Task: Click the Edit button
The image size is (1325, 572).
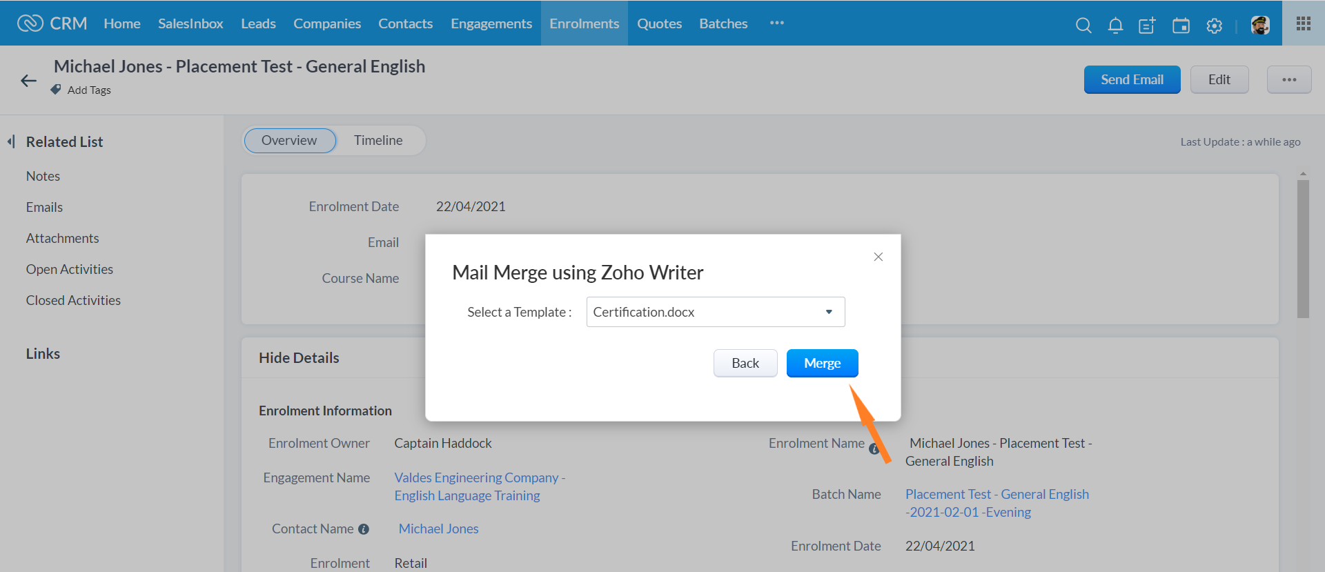Action: click(x=1219, y=80)
